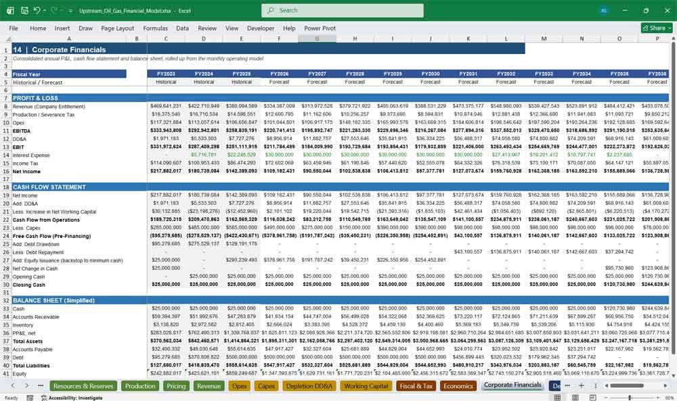
Task: Click the horizontal scrollbar thumb
Action: coord(626,385)
